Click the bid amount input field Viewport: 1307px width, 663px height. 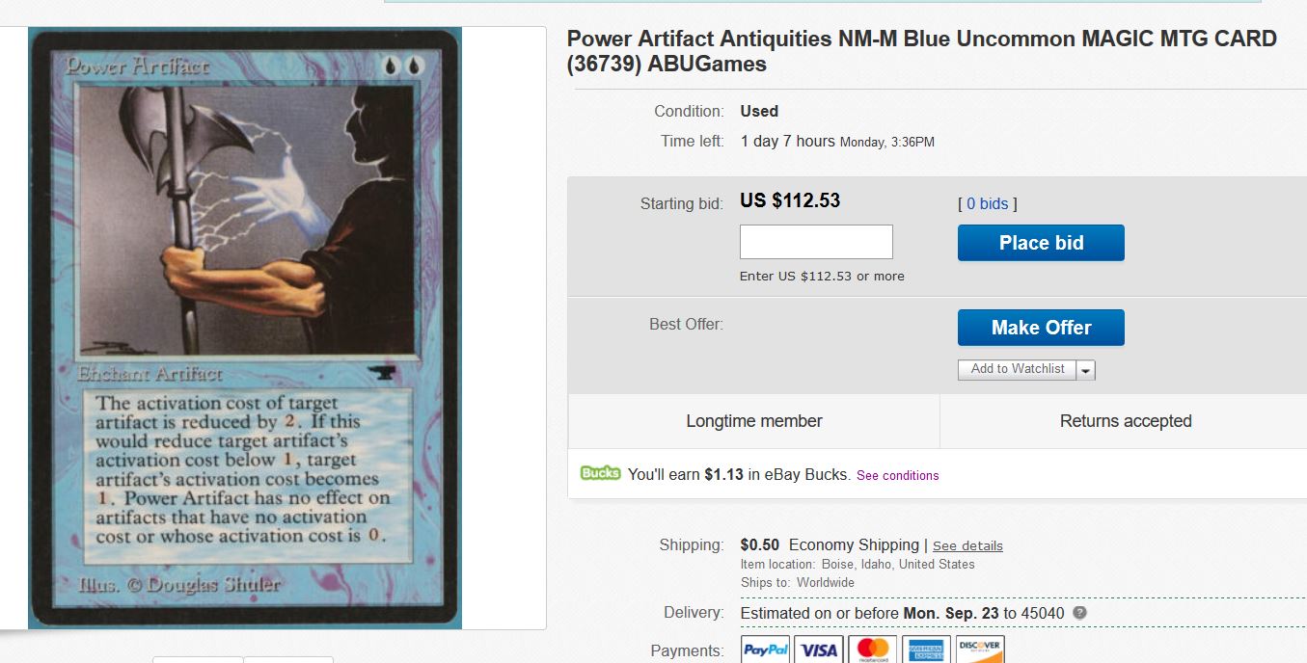tap(816, 242)
